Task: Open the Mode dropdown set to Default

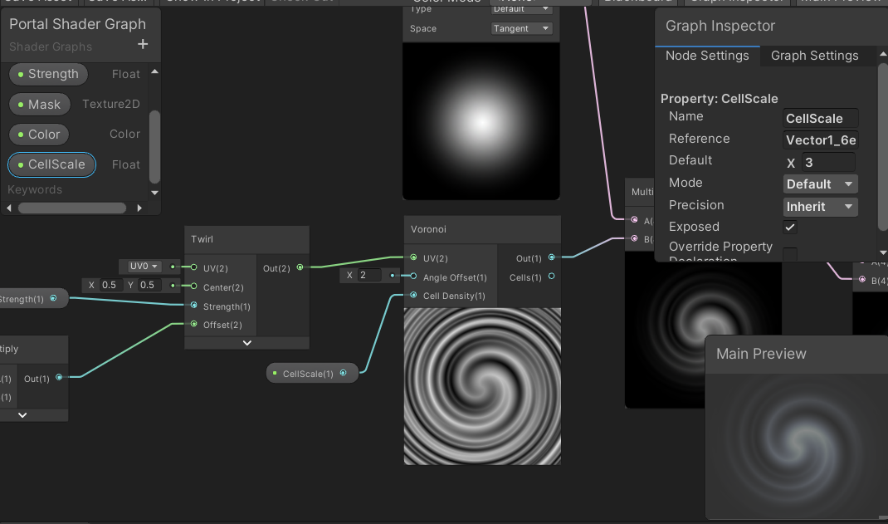Action: tap(820, 184)
